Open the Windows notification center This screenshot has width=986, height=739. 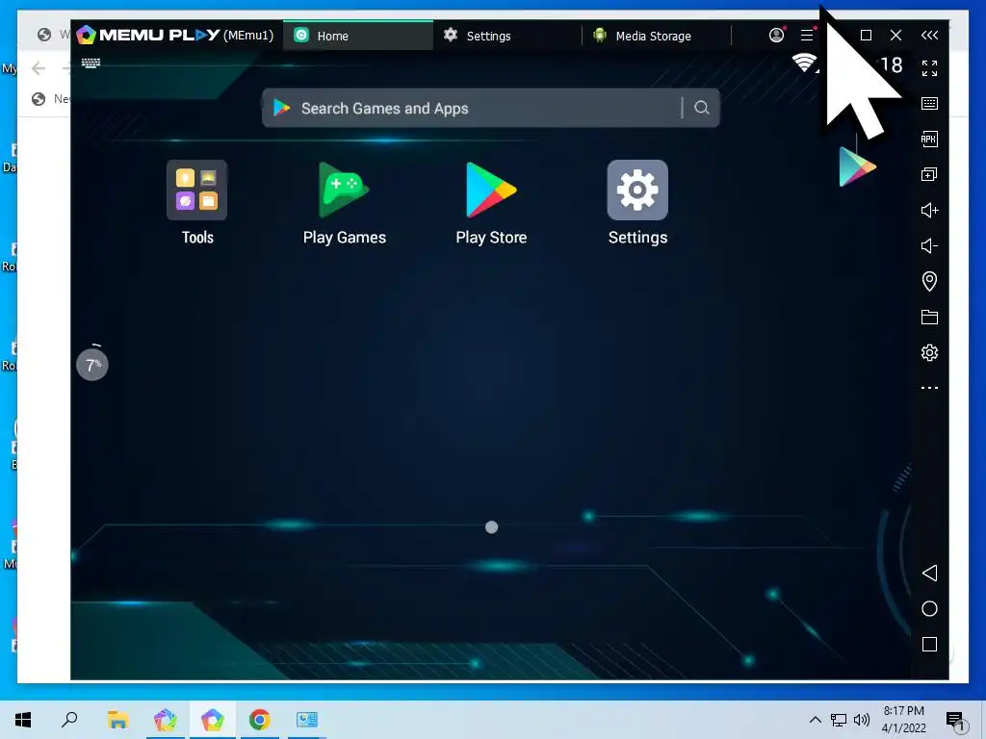[956, 720]
